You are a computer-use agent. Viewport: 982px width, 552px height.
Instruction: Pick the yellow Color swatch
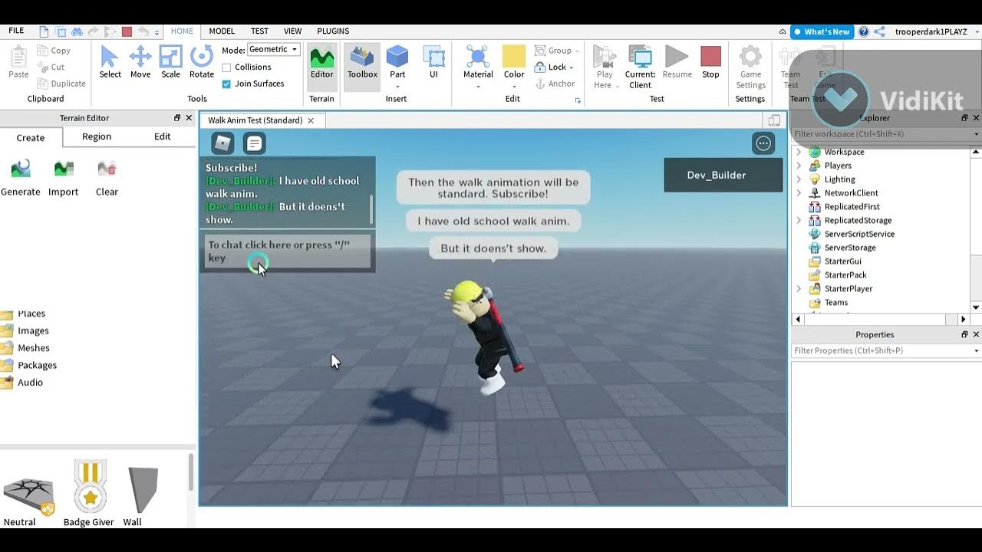click(514, 56)
